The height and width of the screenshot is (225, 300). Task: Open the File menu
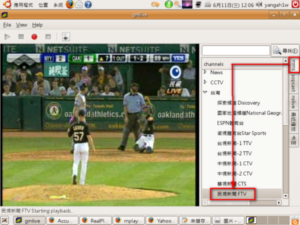7,25
